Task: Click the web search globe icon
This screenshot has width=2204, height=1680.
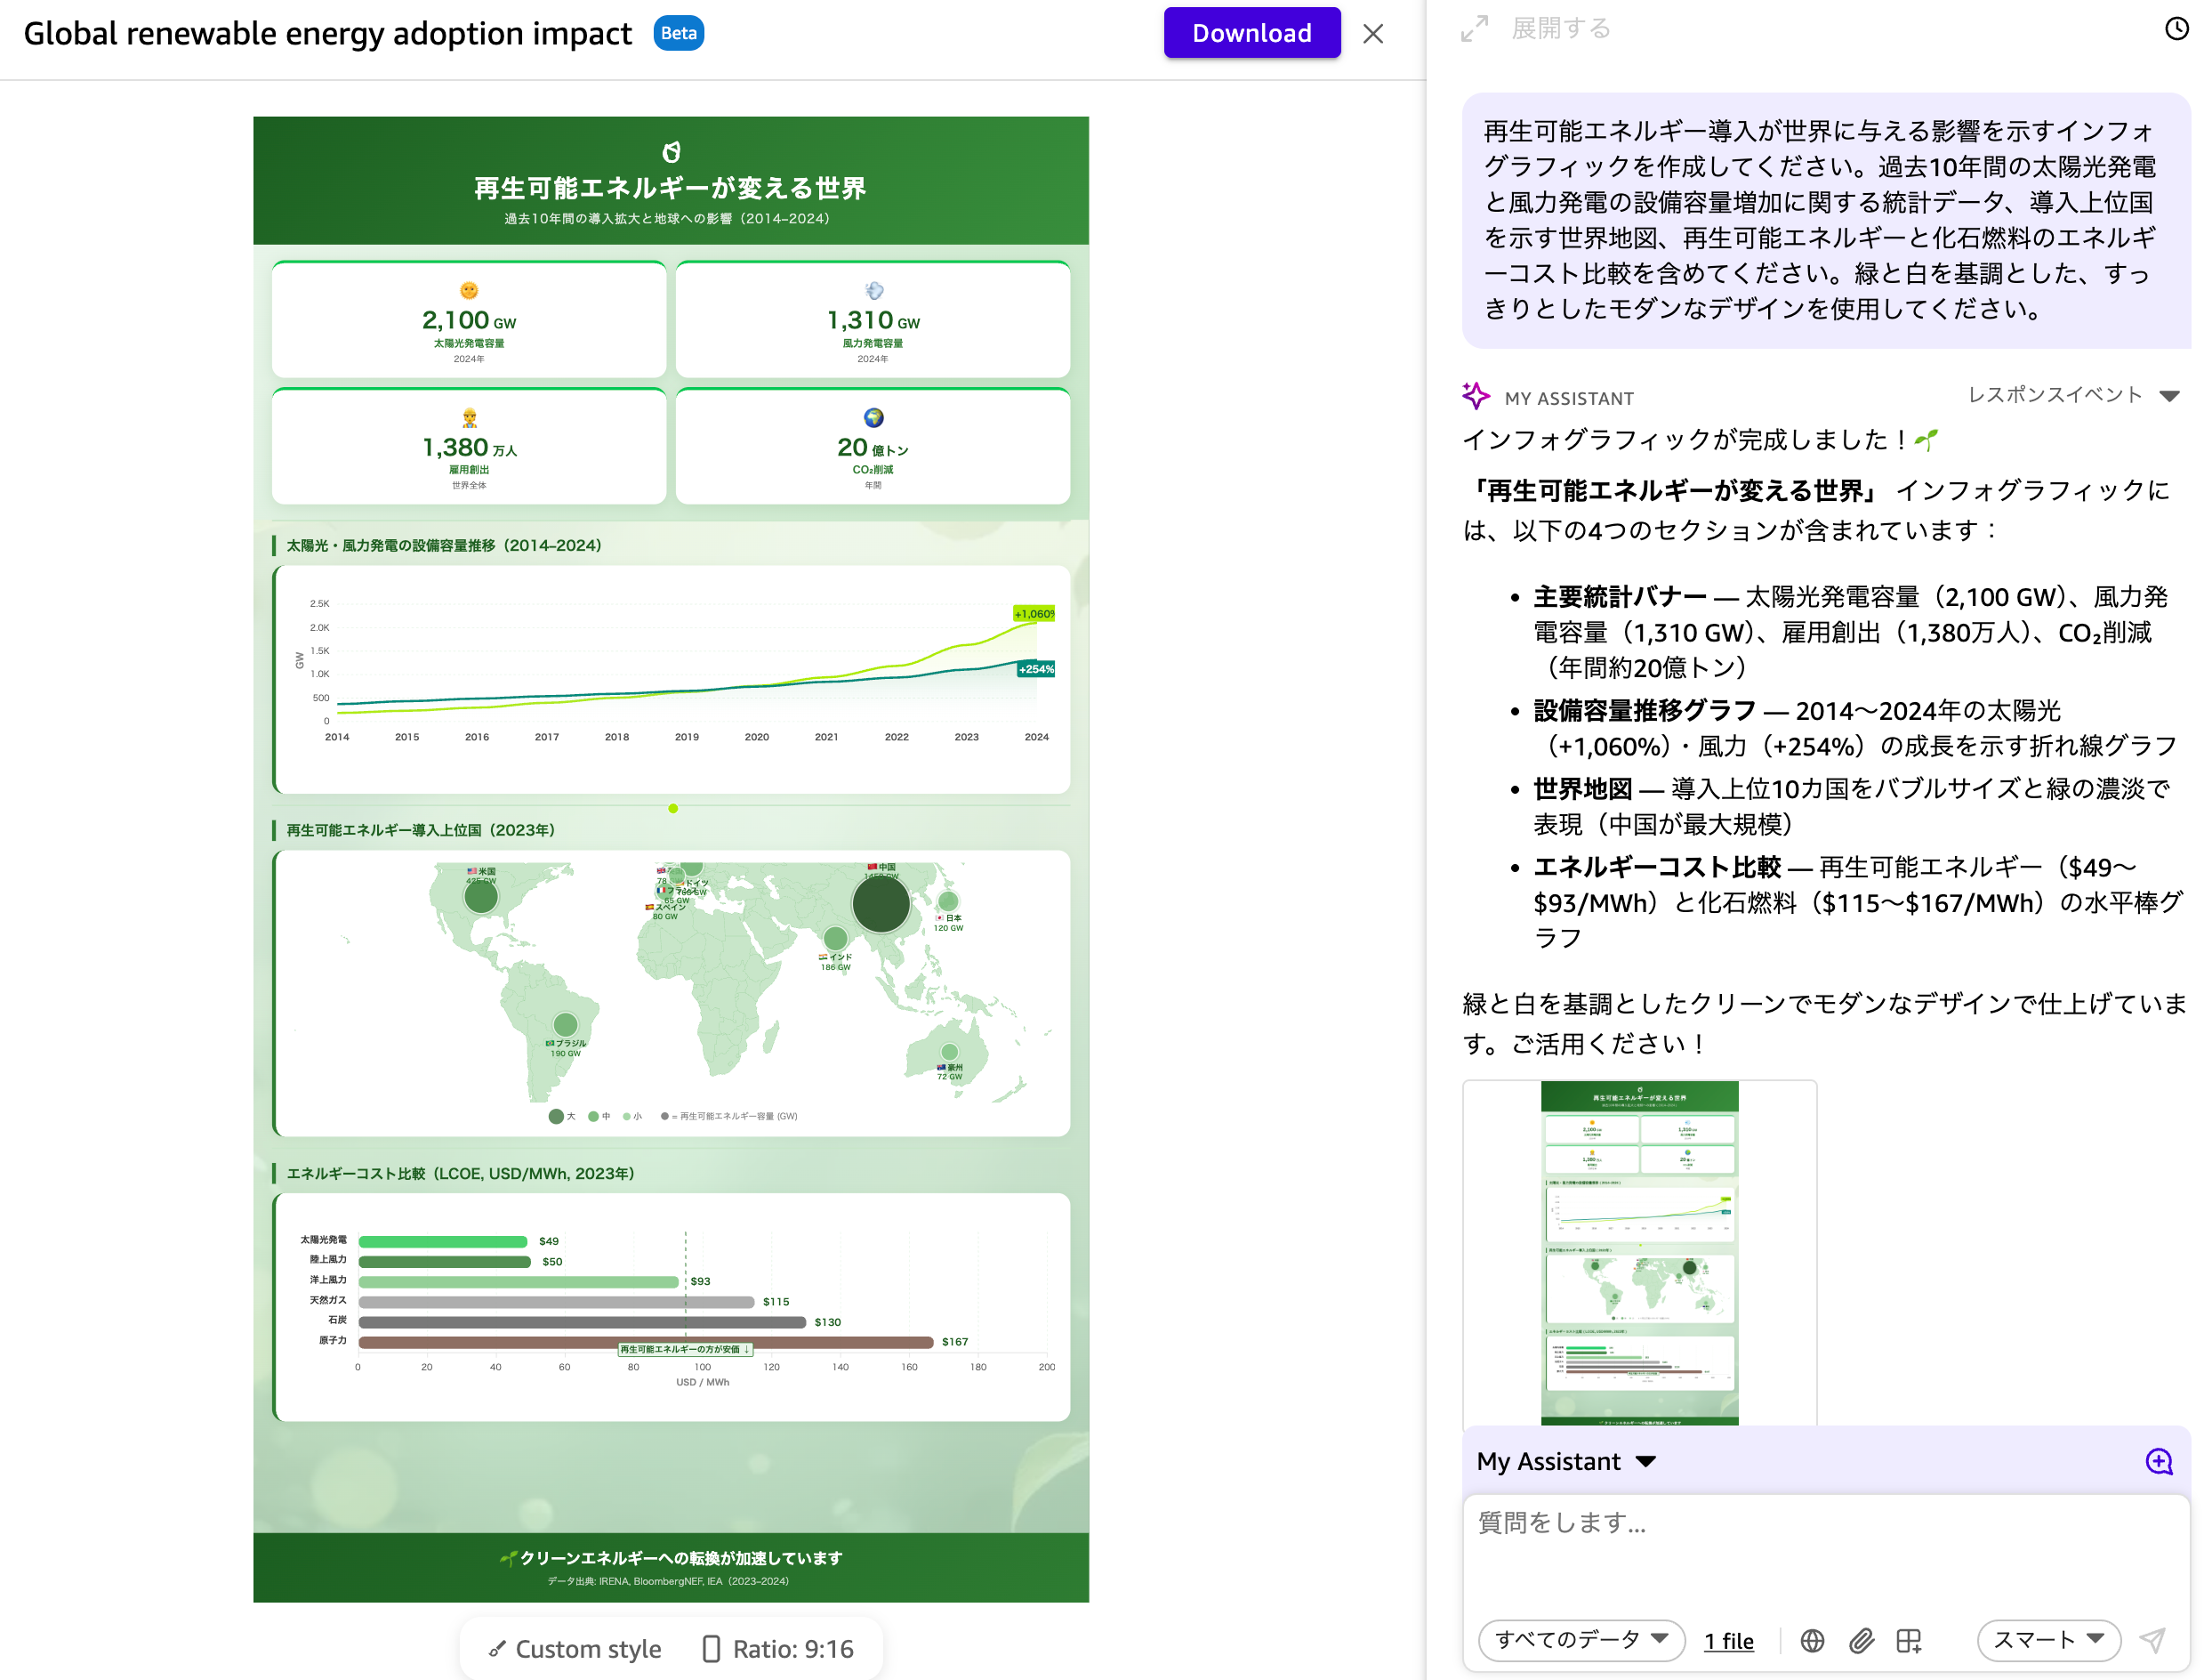Action: [x=1811, y=1641]
